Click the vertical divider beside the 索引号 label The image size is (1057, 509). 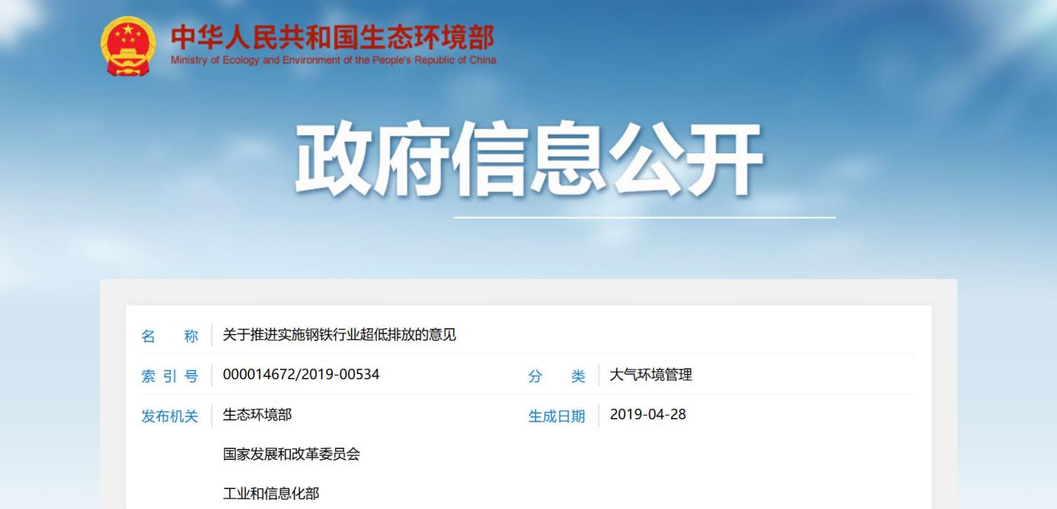click(212, 376)
